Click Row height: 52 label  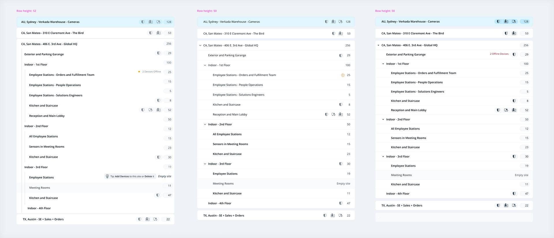(26, 11)
